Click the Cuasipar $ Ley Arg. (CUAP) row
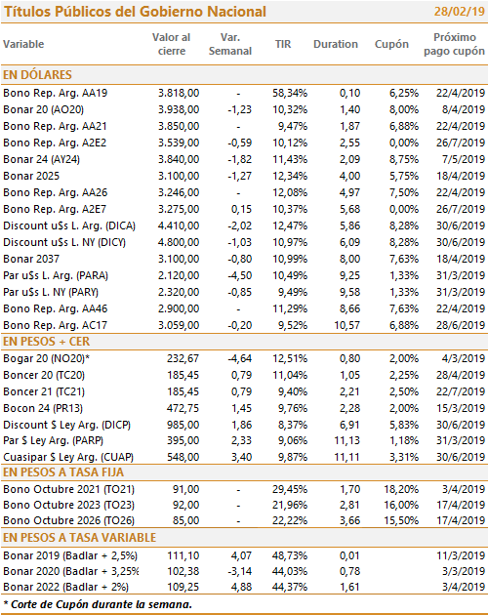488x615 pixels. pyautogui.click(x=244, y=457)
